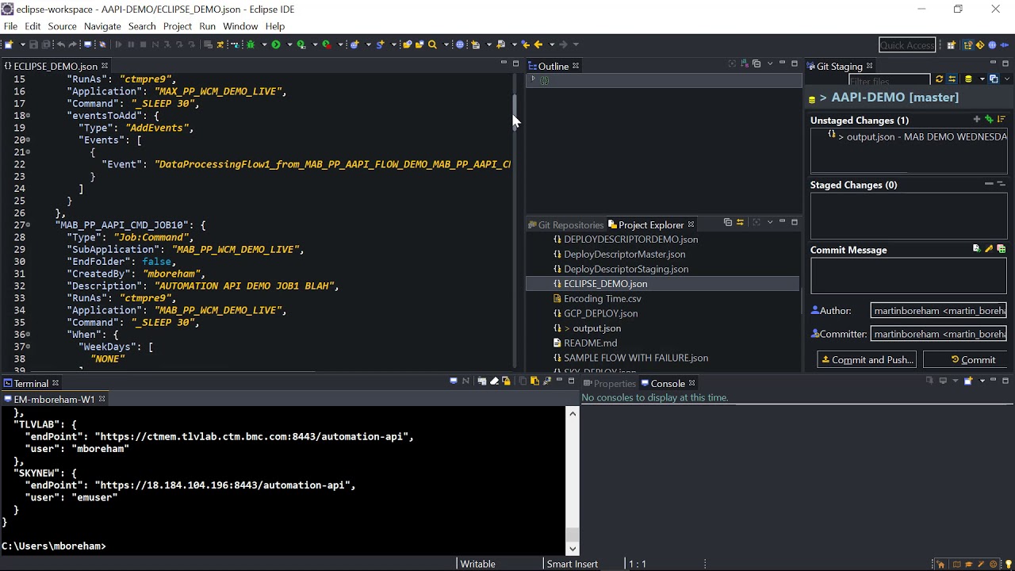Collapse the When block at line 36
This screenshot has height=571, width=1015.
tap(29, 335)
